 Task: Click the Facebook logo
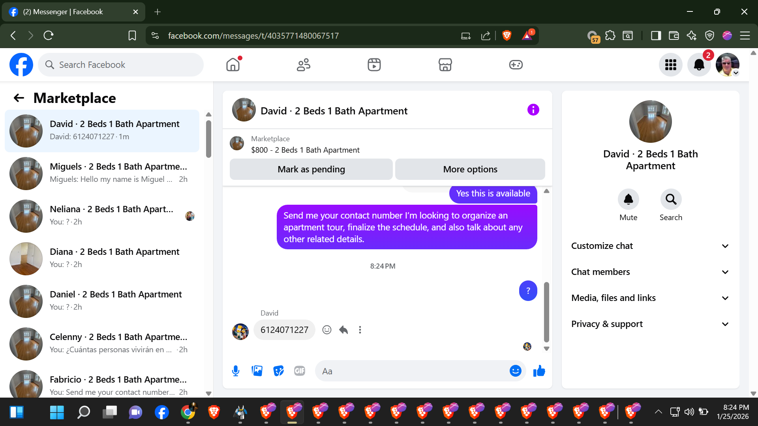(x=21, y=65)
